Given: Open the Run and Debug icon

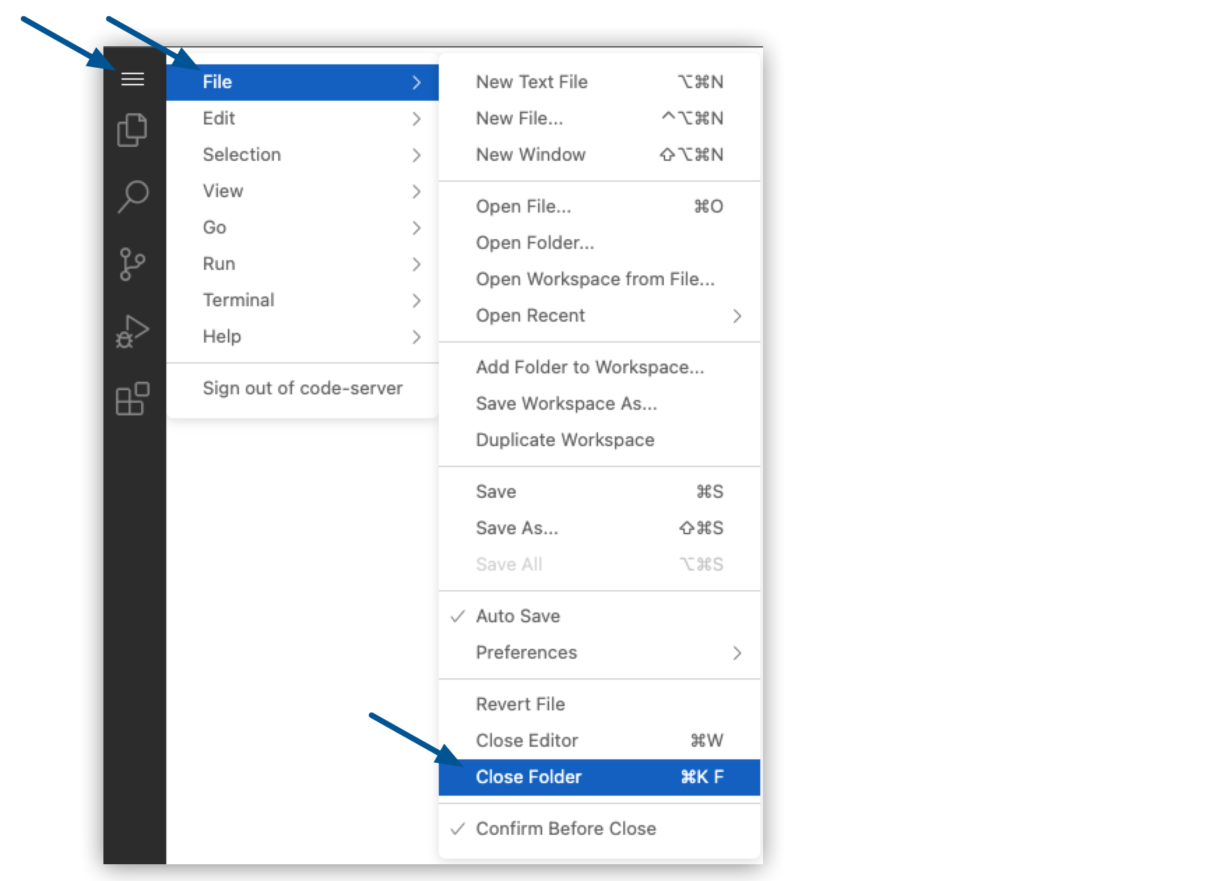Looking at the screenshot, I should (x=133, y=331).
